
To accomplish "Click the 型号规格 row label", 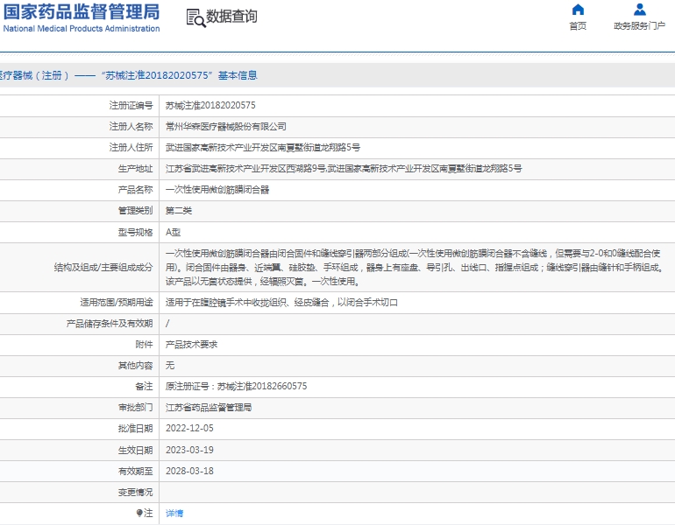I will tap(136, 233).
